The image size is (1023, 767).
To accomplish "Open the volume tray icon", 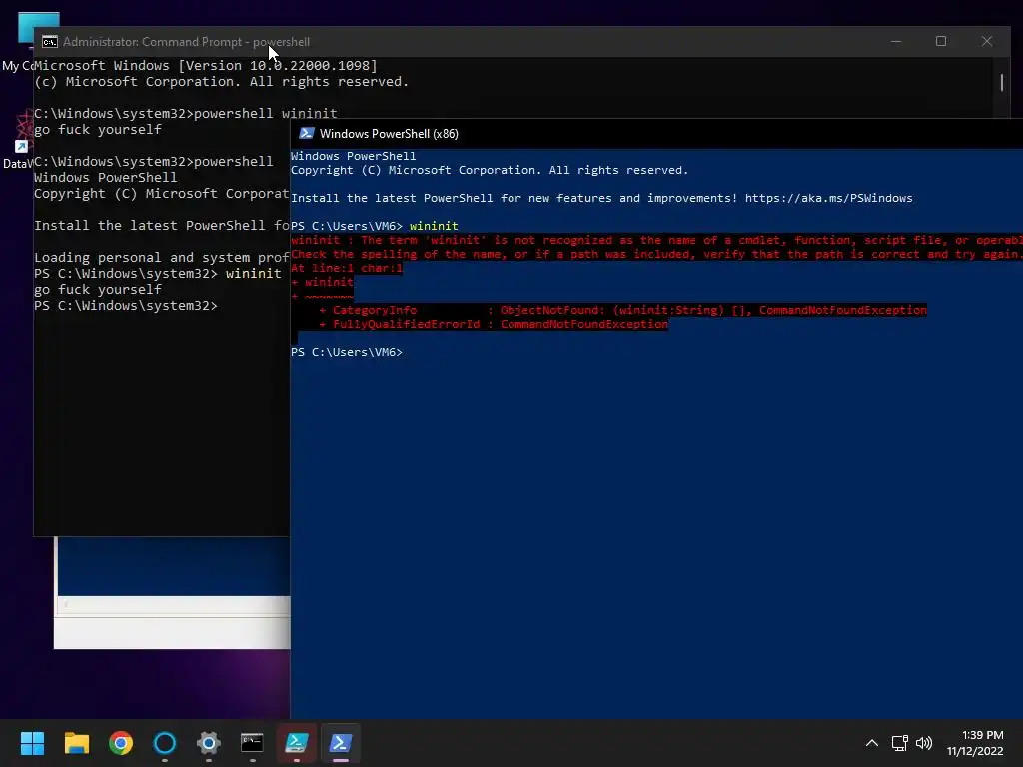I will (924, 743).
